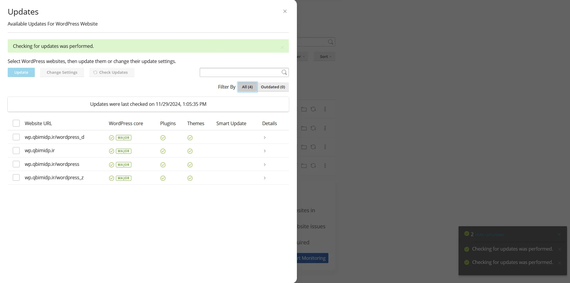Click themes status checkmark for wp.qbimidp.ir/wordpress_d

(x=190, y=138)
